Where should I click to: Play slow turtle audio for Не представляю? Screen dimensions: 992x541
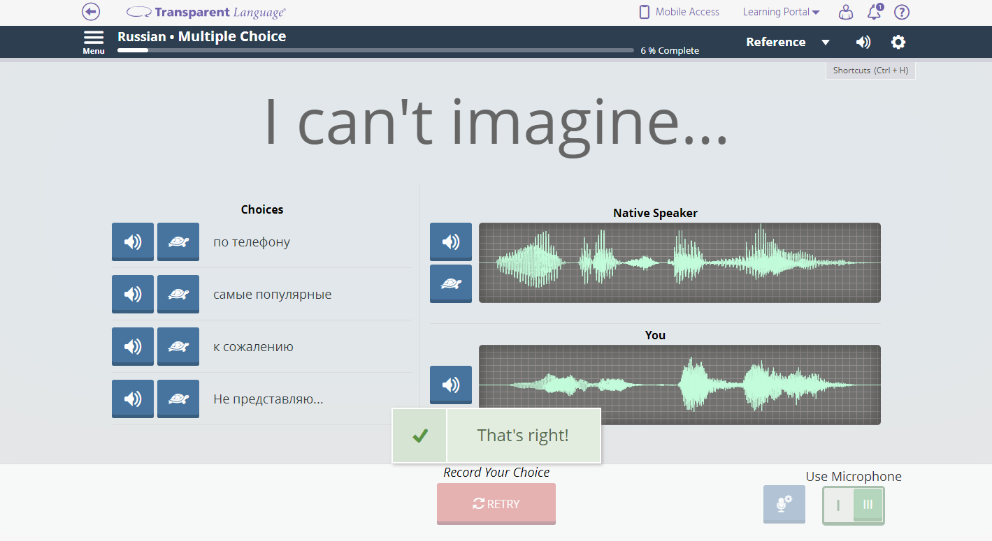tap(178, 399)
